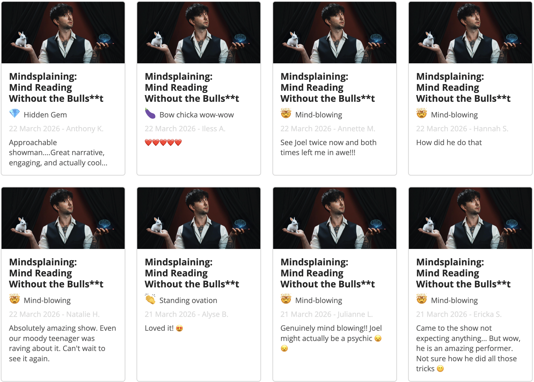Click the '21 March 2026 - Ericka S.' date line

tap(459, 314)
